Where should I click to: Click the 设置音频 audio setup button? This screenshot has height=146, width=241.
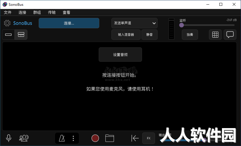point(120,55)
